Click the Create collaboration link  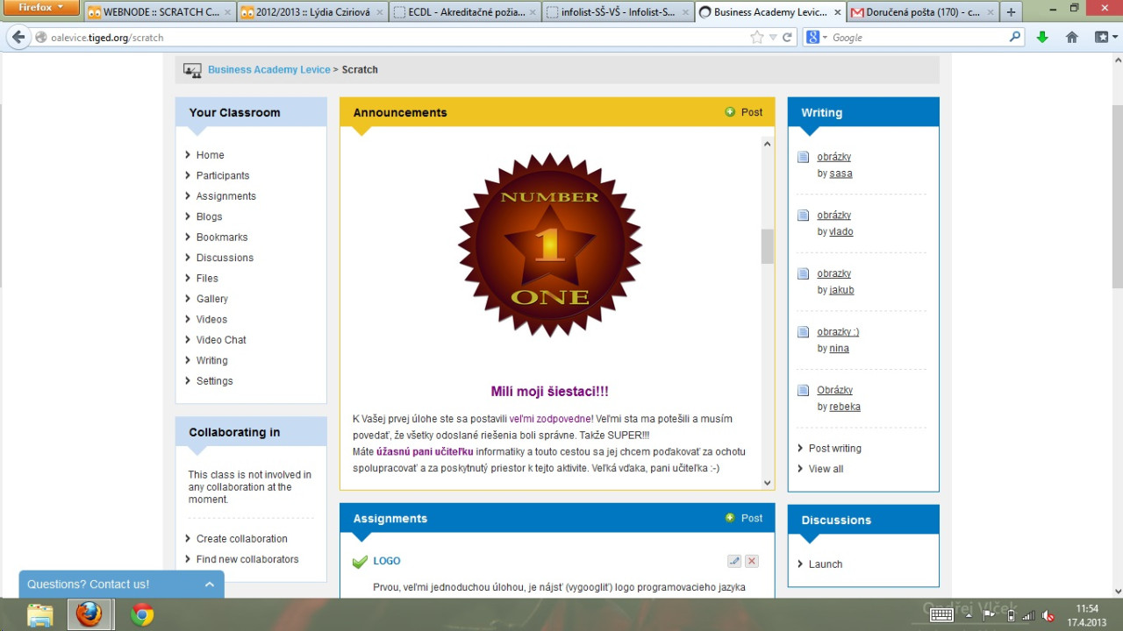(241, 539)
